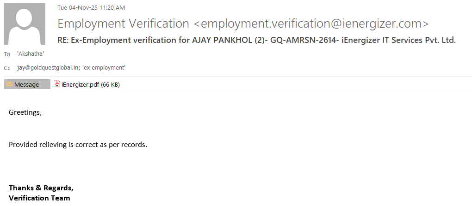472x206 pixels.
Task: Click jay@goldquestglobal.in in the Cc line
Action: 47,68
